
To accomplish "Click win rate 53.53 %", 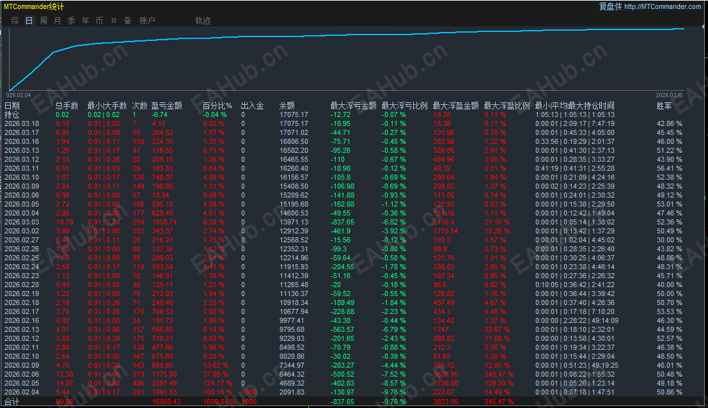I will click(x=669, y=311).
